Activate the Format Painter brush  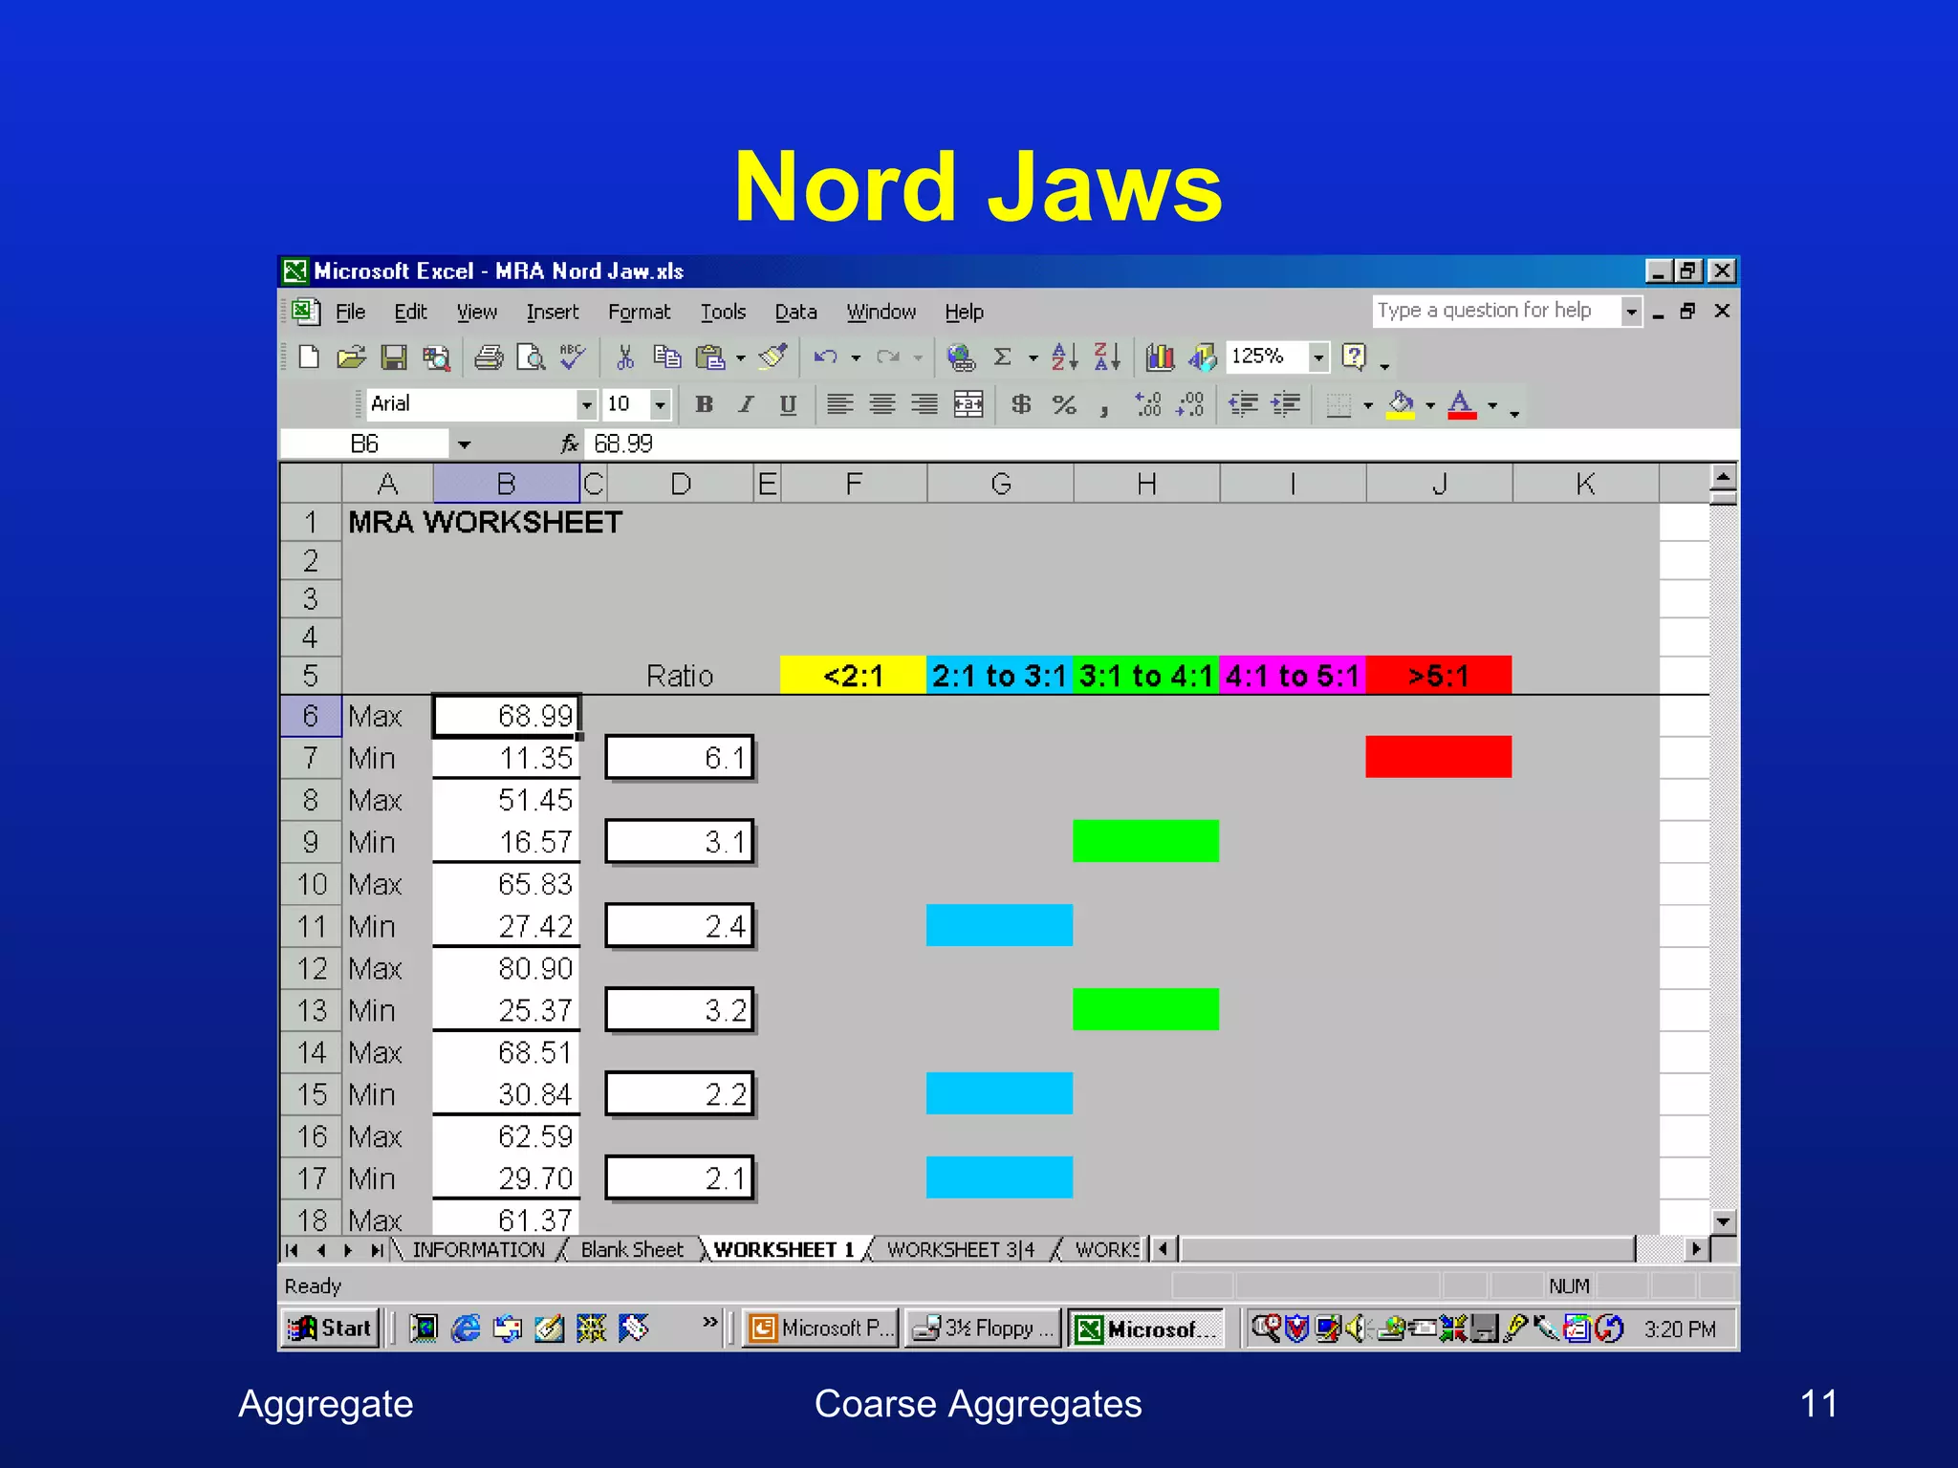pos(772,357)
